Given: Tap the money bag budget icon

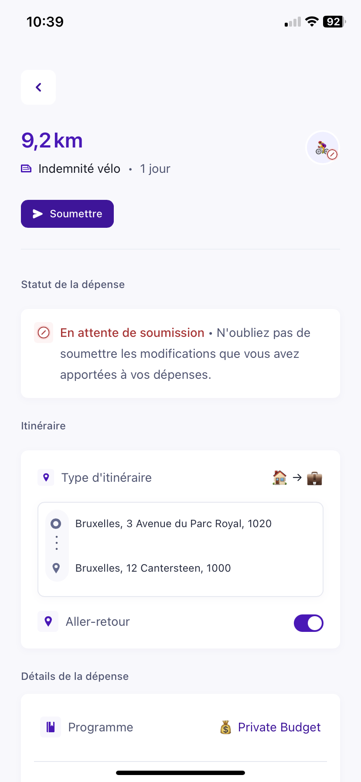Looking at the screenshot, I should (225, 727).
